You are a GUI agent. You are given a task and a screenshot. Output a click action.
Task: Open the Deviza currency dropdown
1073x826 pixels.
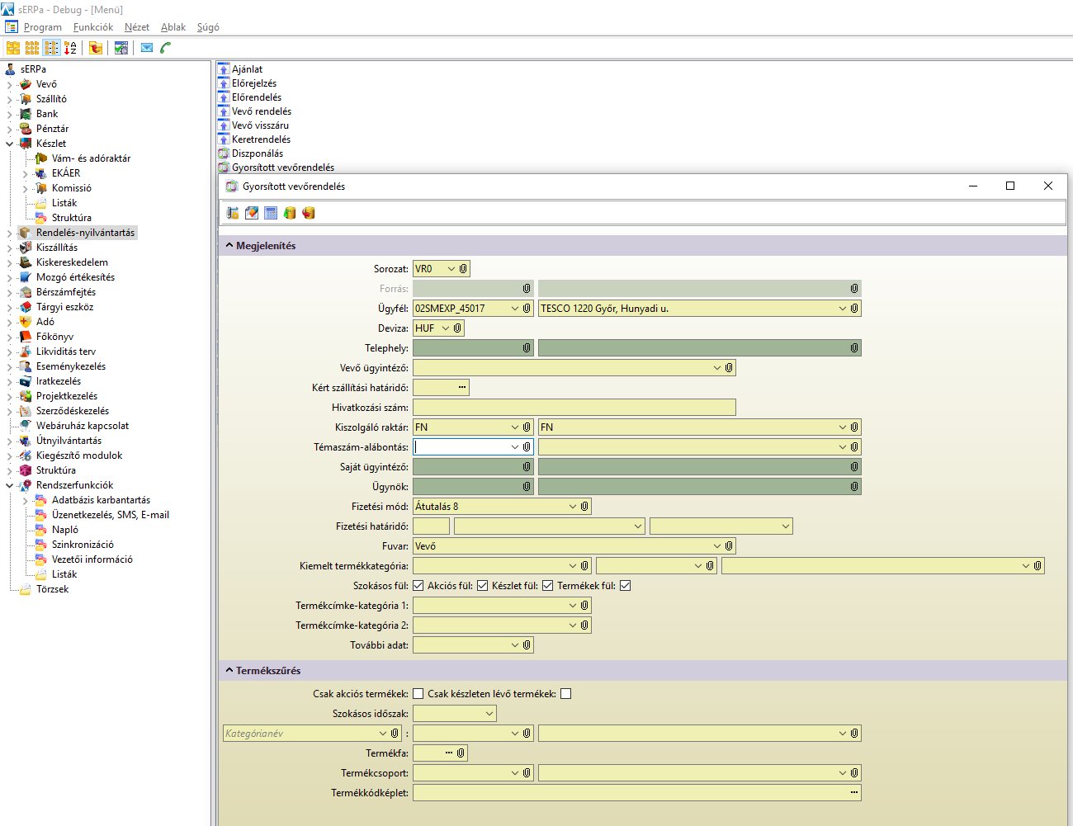[446, 328]
